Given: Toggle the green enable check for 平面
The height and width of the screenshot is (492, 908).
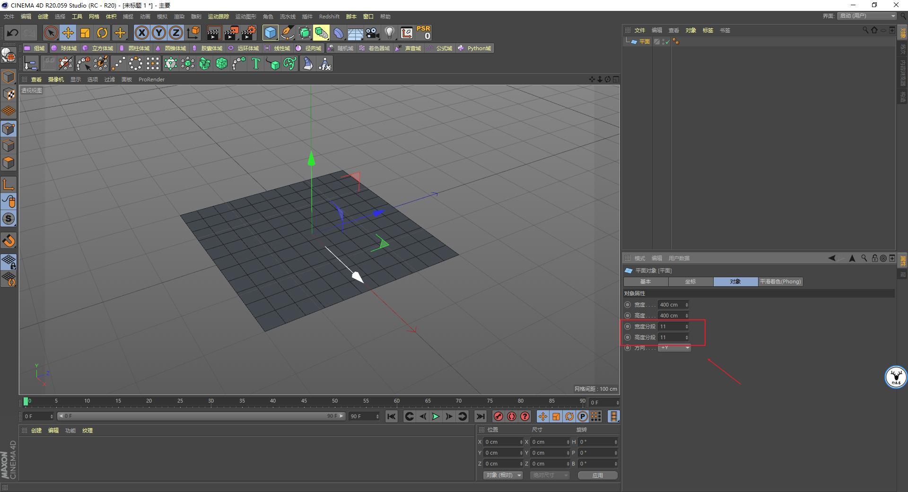Looking at the screenshot, I should pyautogui.click(x=667, y=42).
